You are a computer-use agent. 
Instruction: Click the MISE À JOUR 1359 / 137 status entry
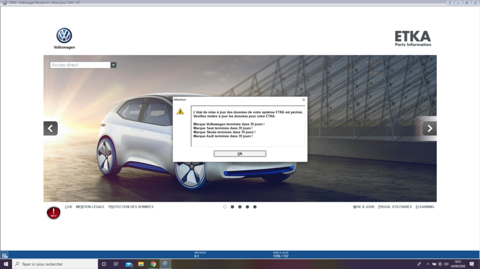(280, 254)
